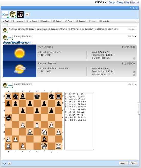Screen dimensions: 141x168
Task: Start wave Playback
Action: [x=18, y=21]
